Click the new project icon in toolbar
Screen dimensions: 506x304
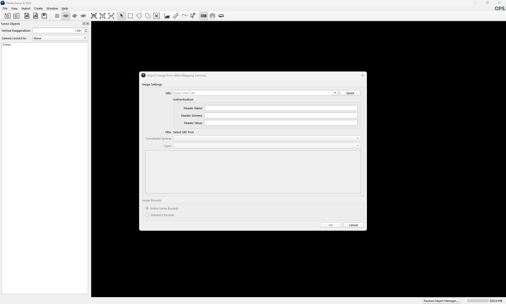pyautogui.click(x=7, y=16)
